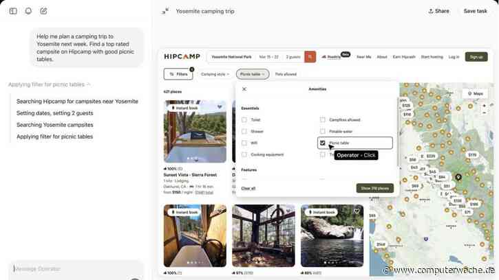Open the About nav link
Viewport: 499px width, 280px height.
click(x=382, y=57)
